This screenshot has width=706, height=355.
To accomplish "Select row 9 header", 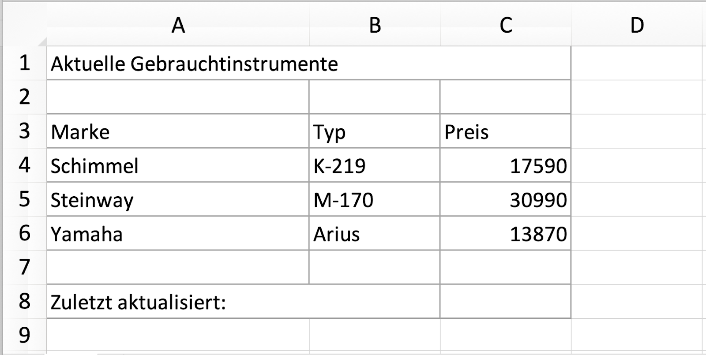I will (24, 335).
